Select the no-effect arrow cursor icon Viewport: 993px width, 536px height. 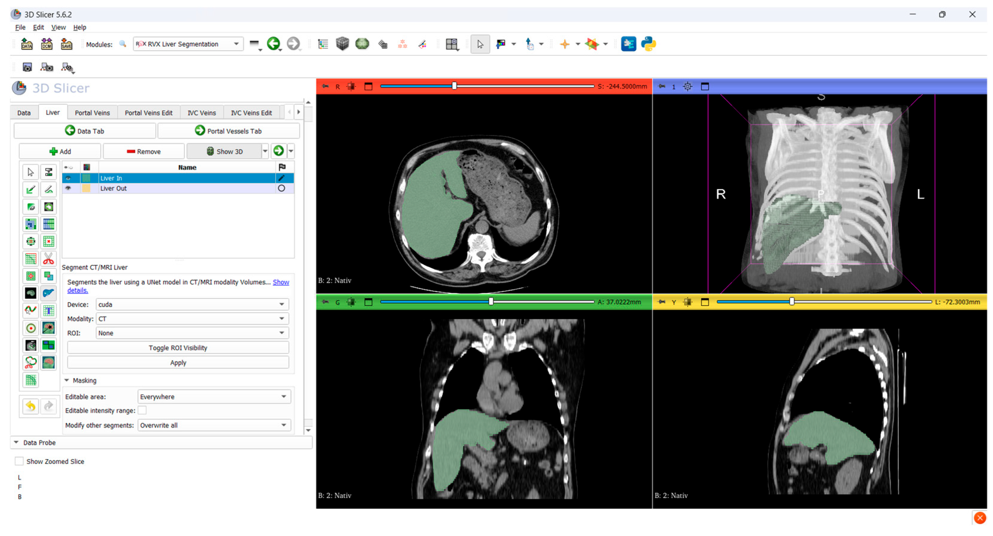pyautogui.click(x=31, y=172)
